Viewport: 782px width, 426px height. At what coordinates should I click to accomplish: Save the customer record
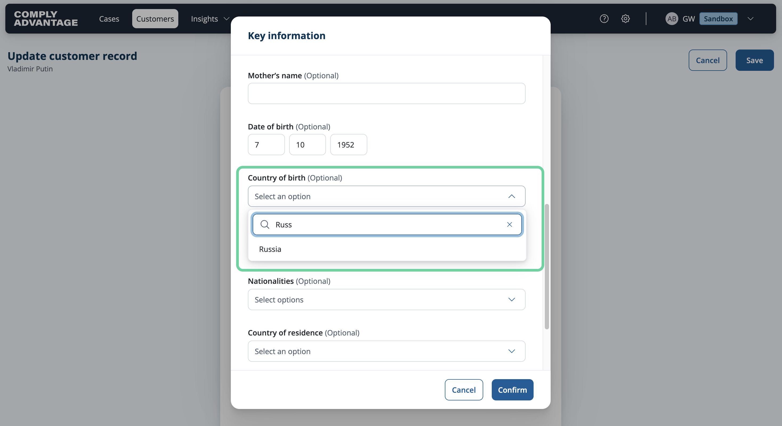tap(754, 60)
